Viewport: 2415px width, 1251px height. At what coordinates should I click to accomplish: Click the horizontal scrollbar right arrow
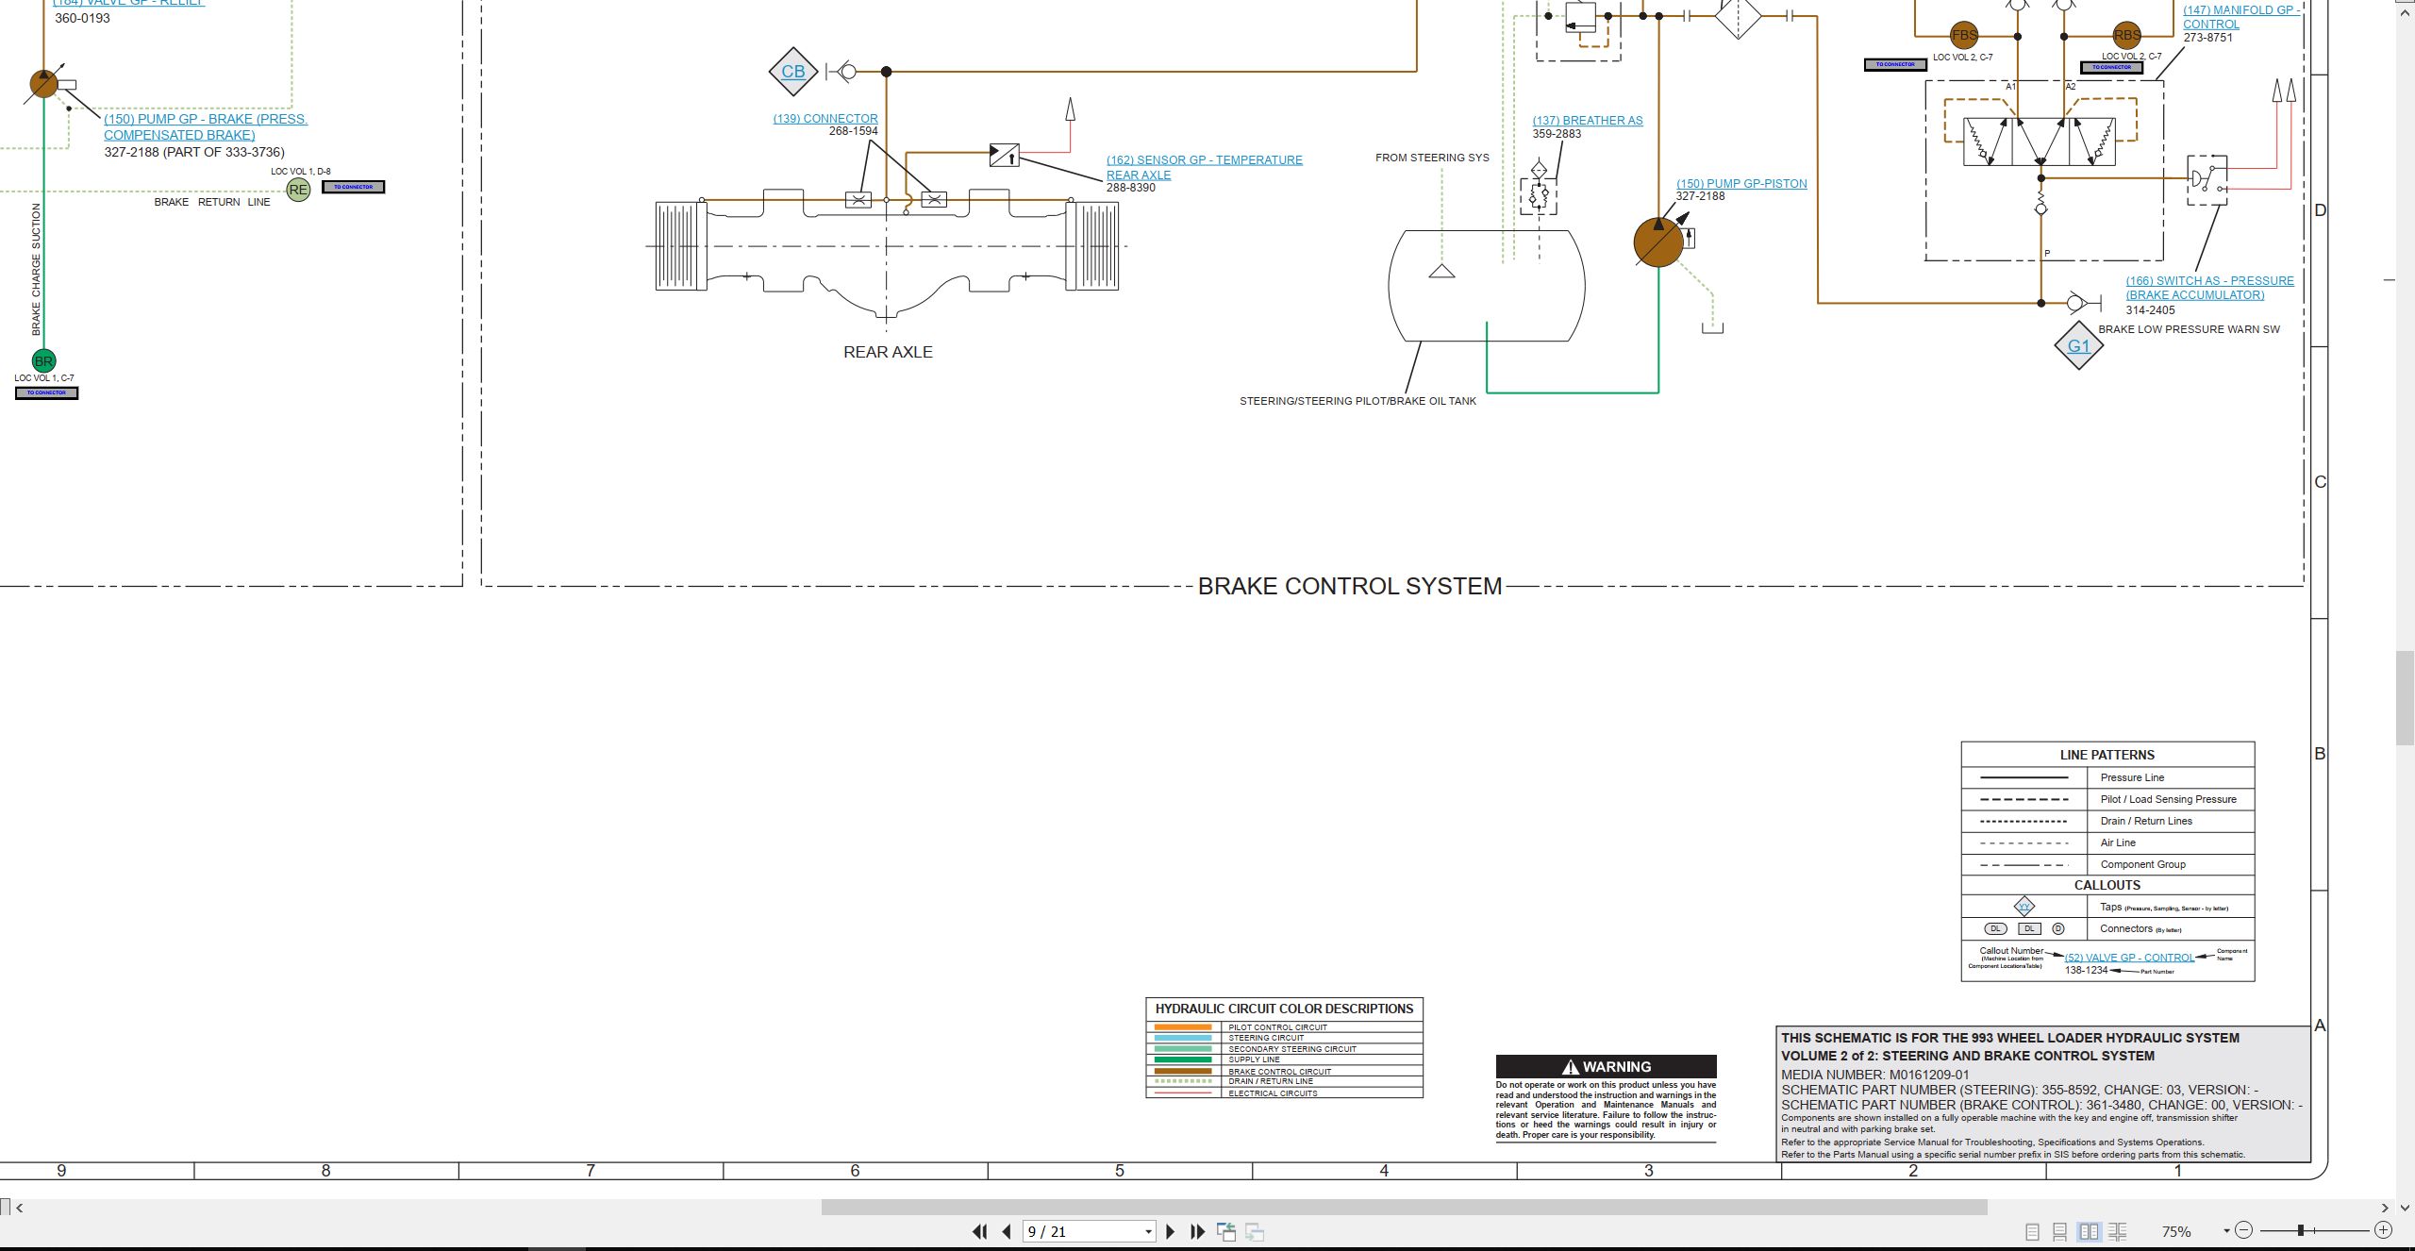click(x=2385, y=1208)
